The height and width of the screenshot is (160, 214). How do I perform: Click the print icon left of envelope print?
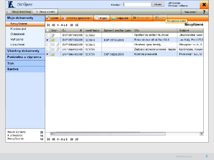[x=157, y=18]
